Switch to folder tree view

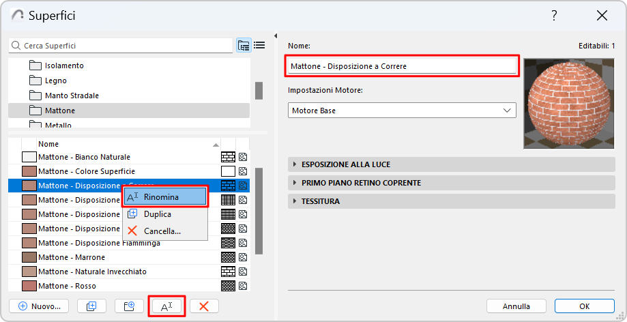[x=244, y=46]
